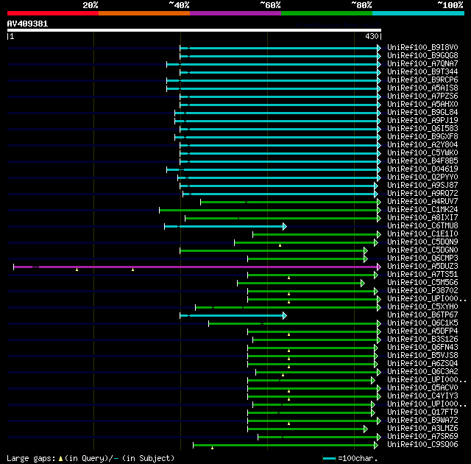Image resolution: width=471 pixels, height=464 pixels.
Task: Click label UniRef100_B9WA72
Action: (422, 421)
